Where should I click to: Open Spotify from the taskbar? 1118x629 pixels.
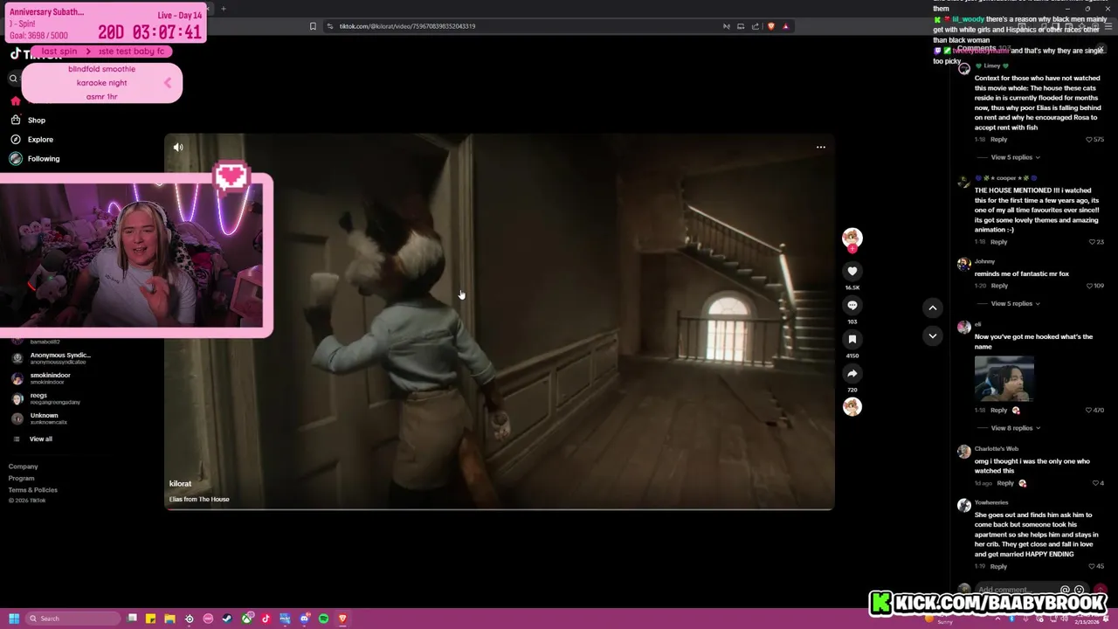click(323, 619)
